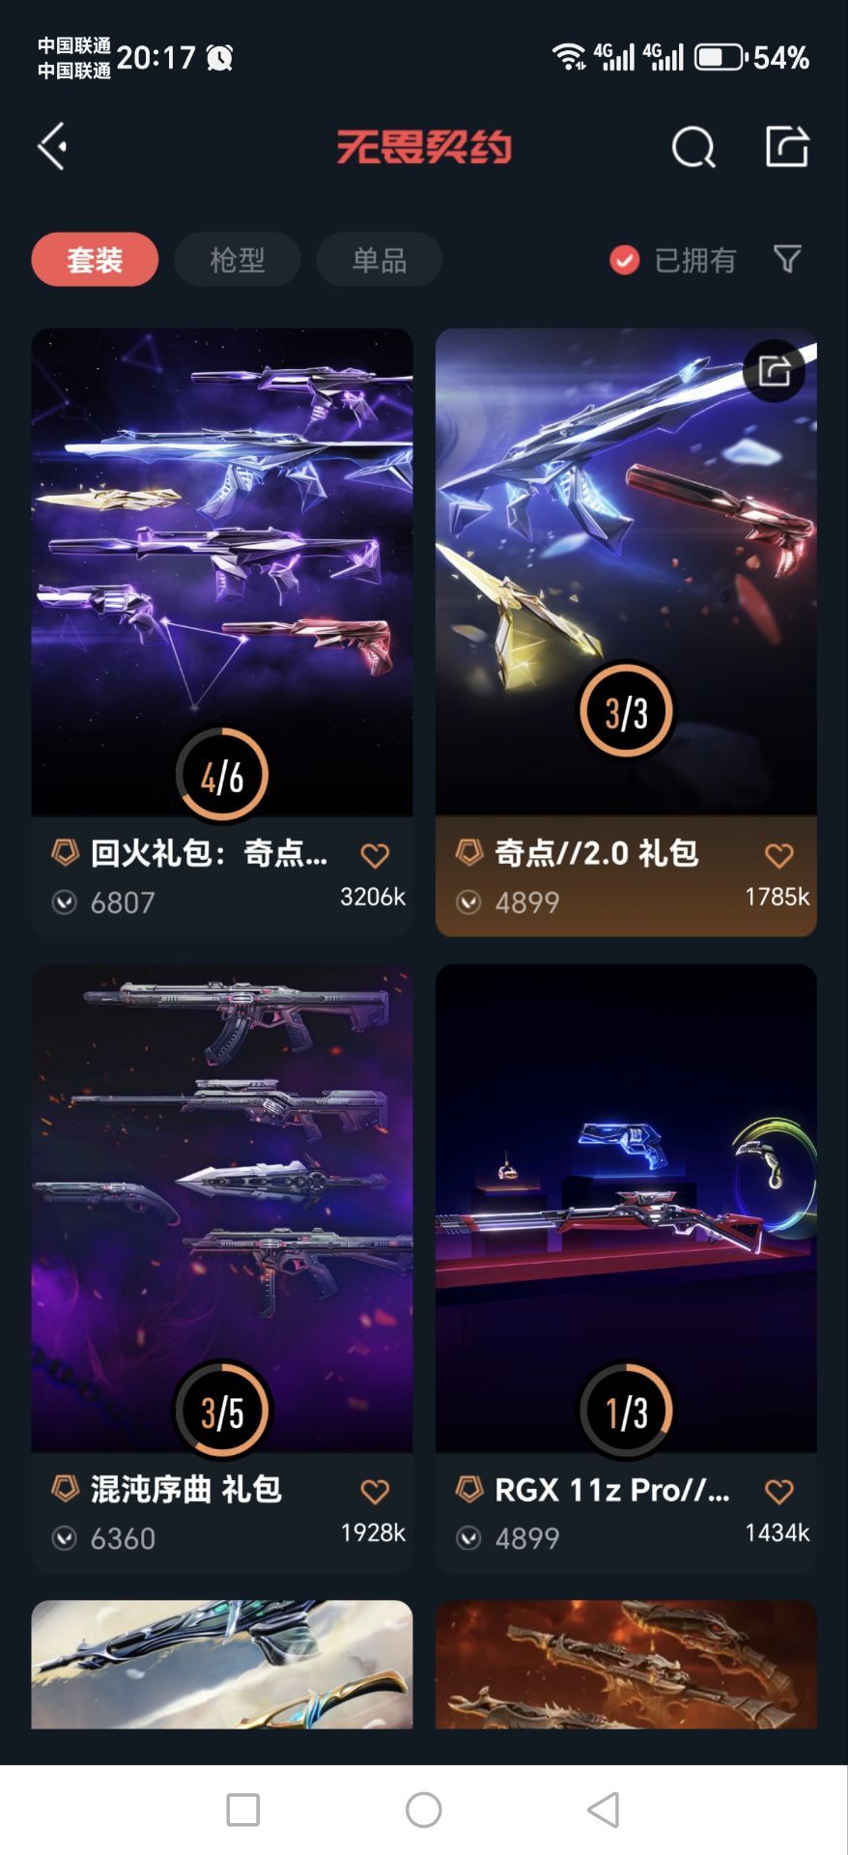Favorite the RGX 11z Pro heart

pyautogui.click(x=778, y=1491)
